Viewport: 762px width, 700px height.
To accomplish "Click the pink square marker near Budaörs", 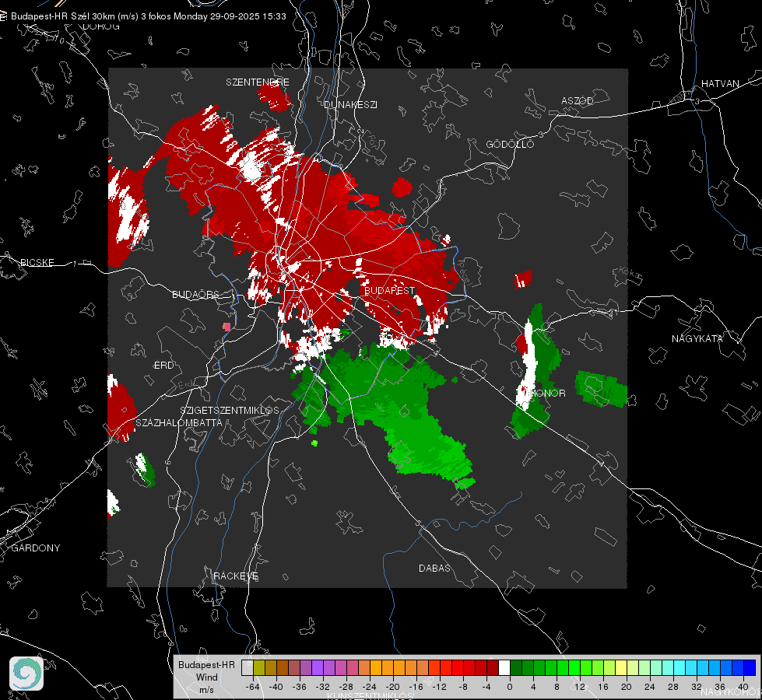I will coord(226,327).
